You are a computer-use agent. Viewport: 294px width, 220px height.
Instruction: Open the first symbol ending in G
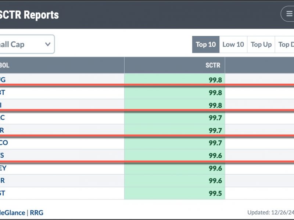coord(3,80)
